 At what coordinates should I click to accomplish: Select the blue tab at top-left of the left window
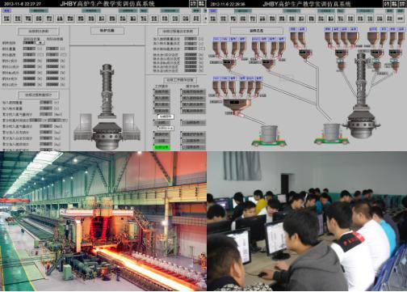[7, 11]
